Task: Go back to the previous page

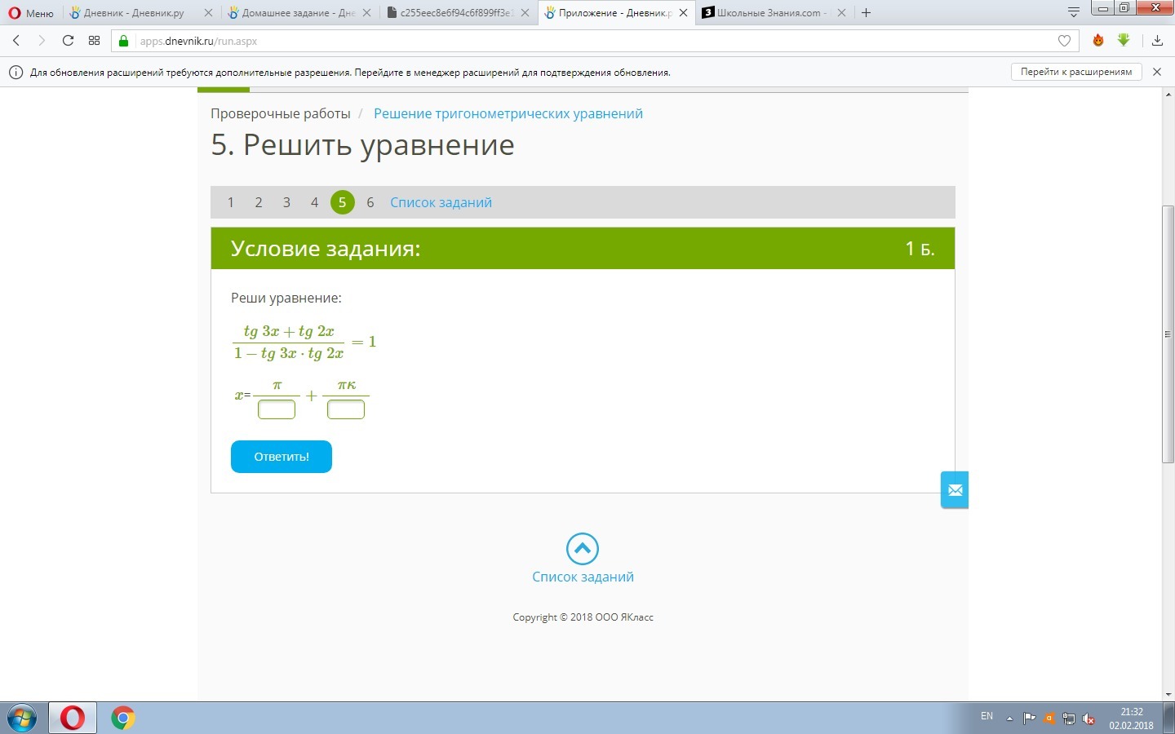Action: click(x=16, y=41)
